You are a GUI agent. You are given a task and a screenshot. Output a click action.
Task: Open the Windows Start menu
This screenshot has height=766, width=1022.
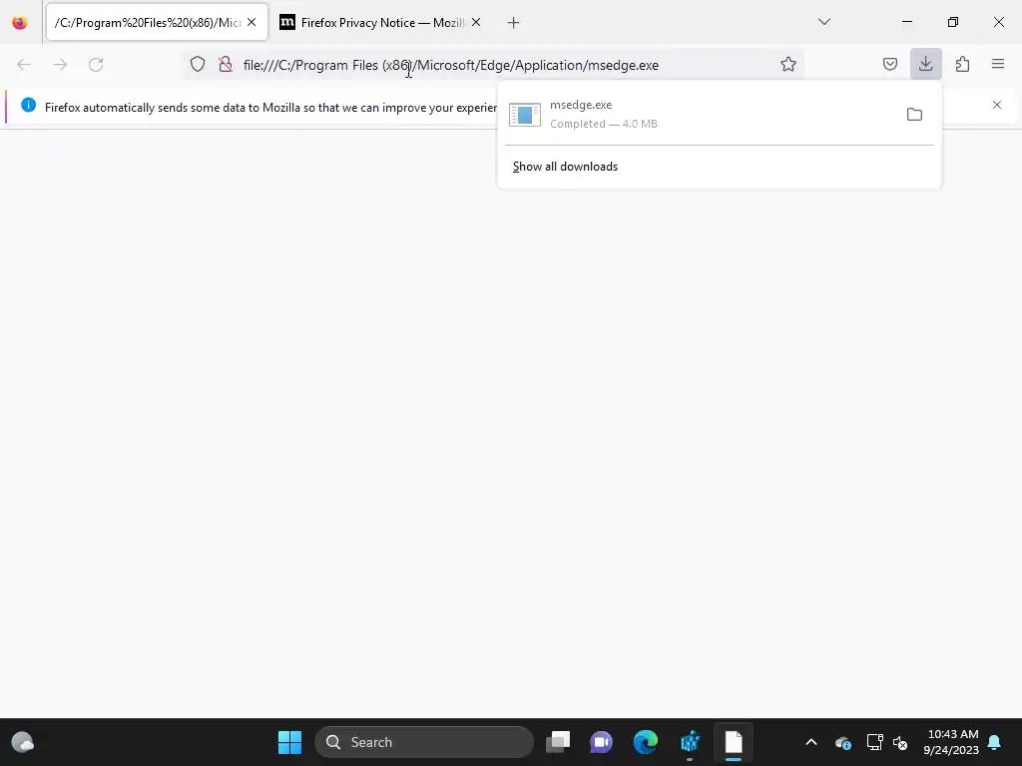(289, 742)
